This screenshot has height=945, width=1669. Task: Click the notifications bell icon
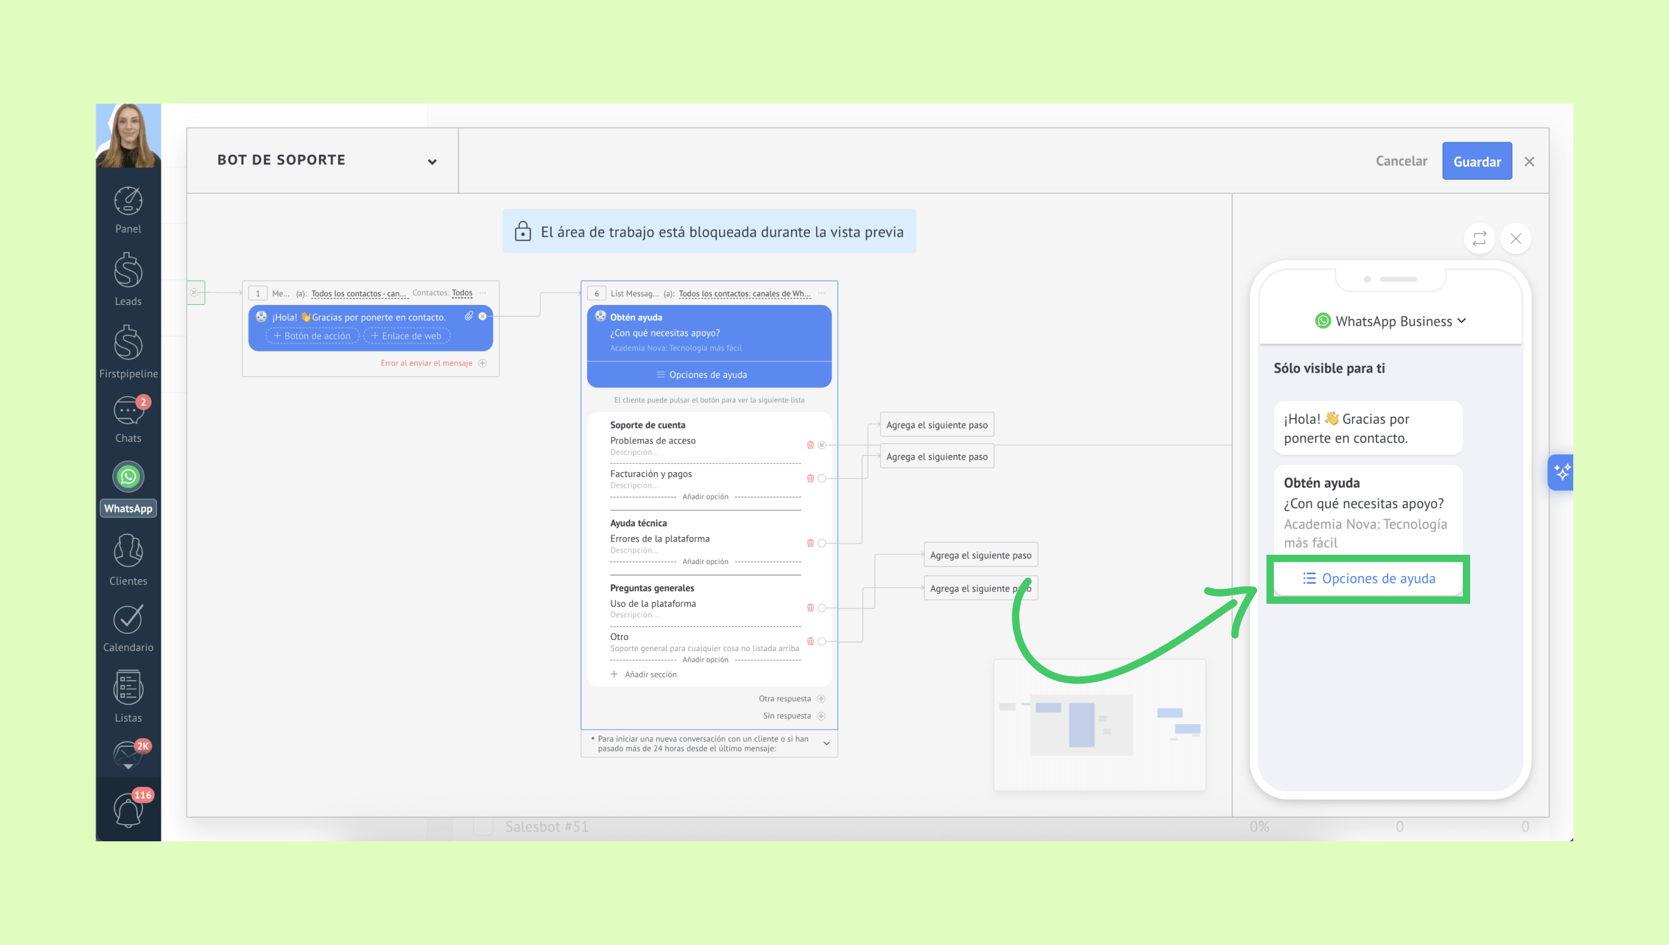coord(128,809)
